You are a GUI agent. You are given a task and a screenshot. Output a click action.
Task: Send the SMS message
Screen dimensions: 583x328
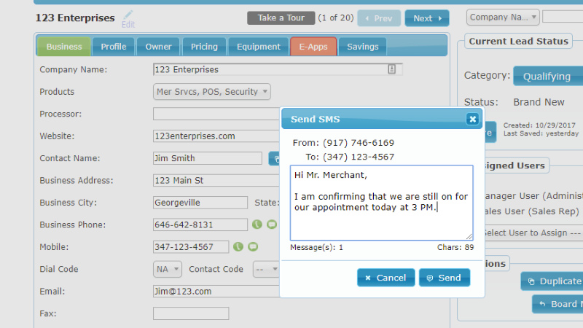tap(445, 278)
